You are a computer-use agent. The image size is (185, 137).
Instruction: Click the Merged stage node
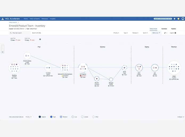point(111,79)
